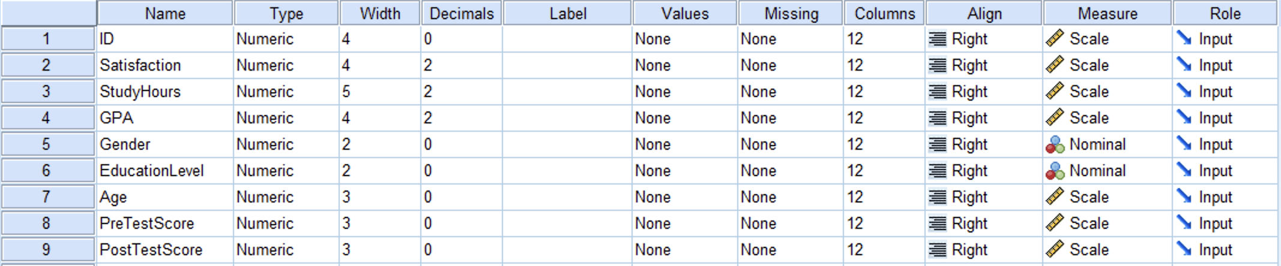Click the Scale ruler icon for Age
1281x266 pixels.
click(x=1055, y=197)
